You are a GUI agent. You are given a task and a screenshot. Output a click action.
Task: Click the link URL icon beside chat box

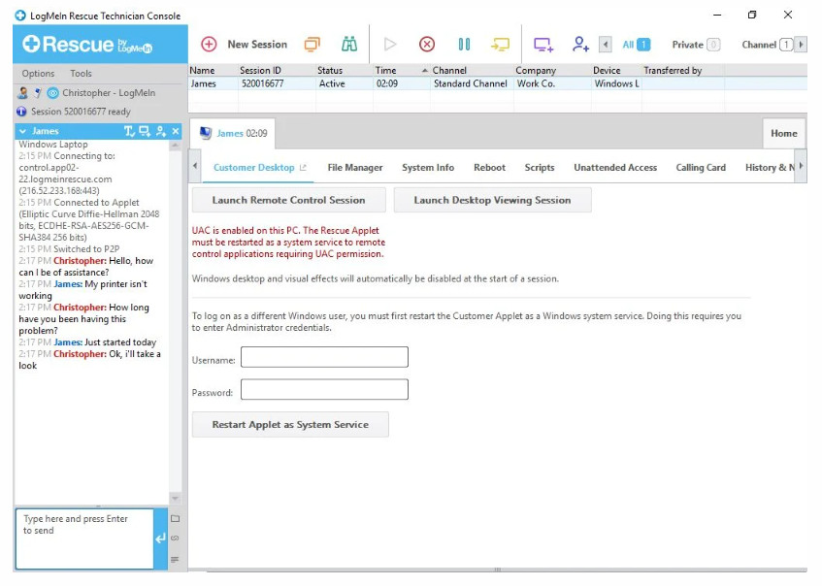175,538
